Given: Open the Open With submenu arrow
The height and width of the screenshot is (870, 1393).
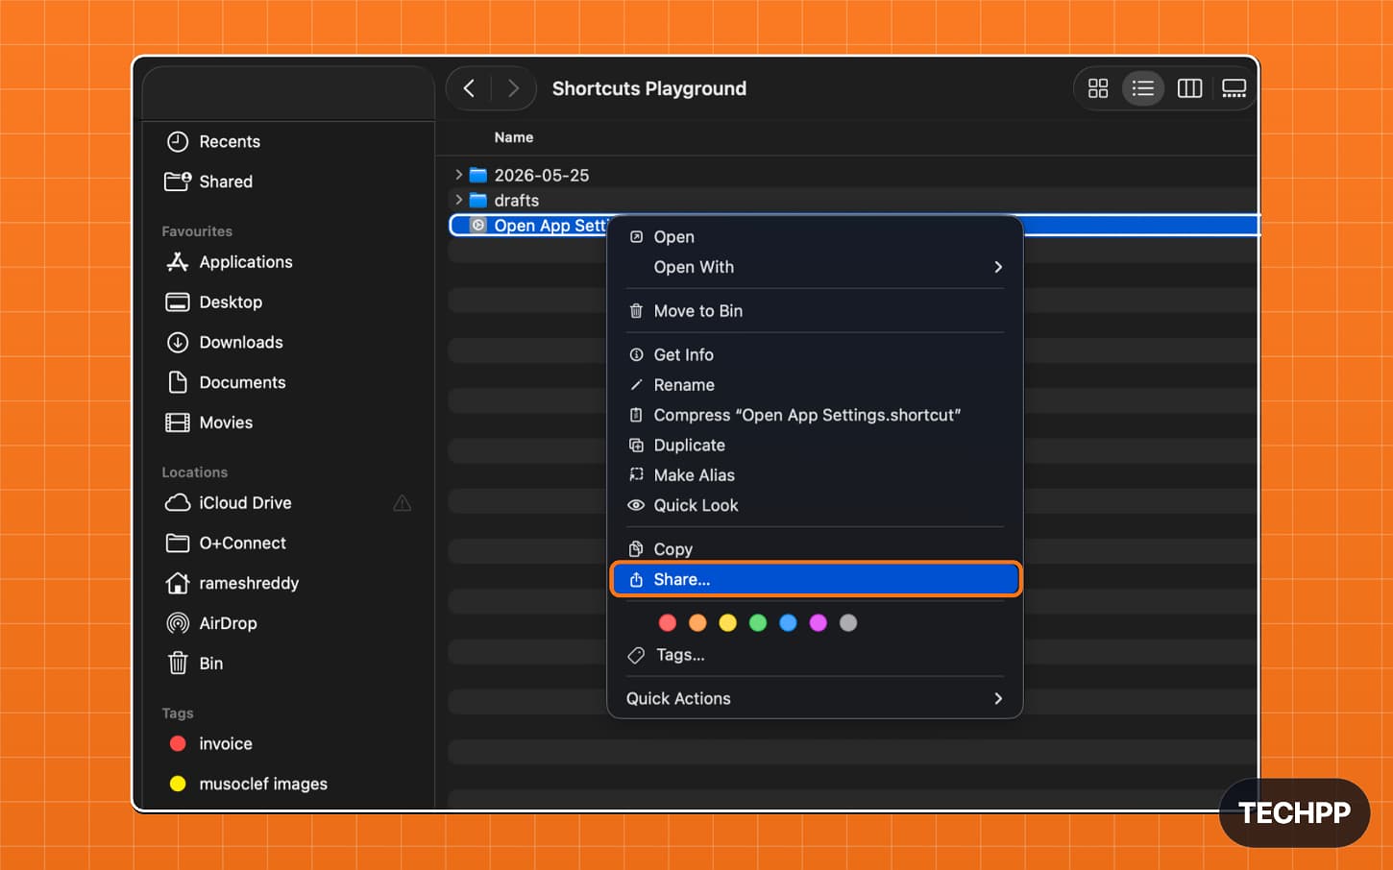Looking at the screenshot, I should pos(998,267).
